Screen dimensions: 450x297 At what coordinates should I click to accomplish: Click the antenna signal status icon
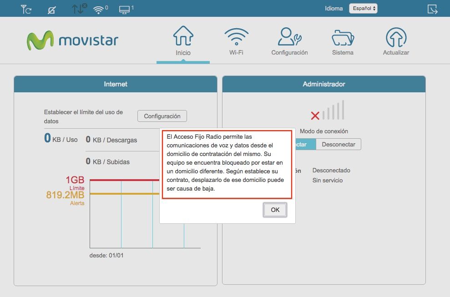pos(26,9)
